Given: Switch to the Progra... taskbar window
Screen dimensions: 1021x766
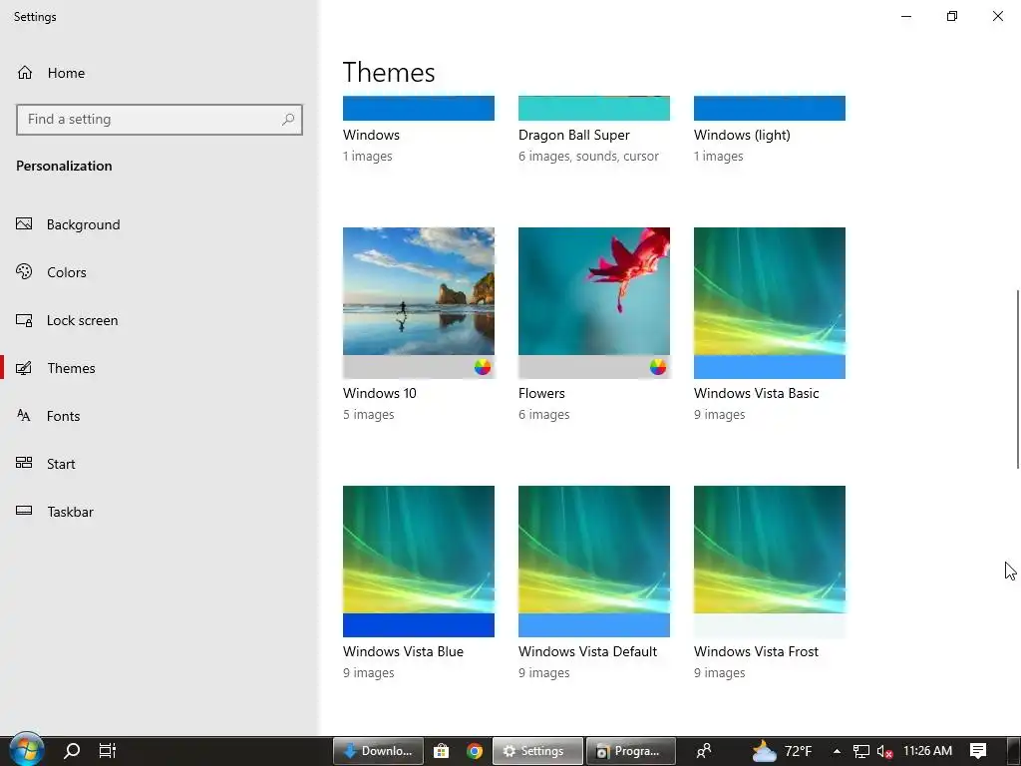Looking at the screenshot, I should coord(631,751).
